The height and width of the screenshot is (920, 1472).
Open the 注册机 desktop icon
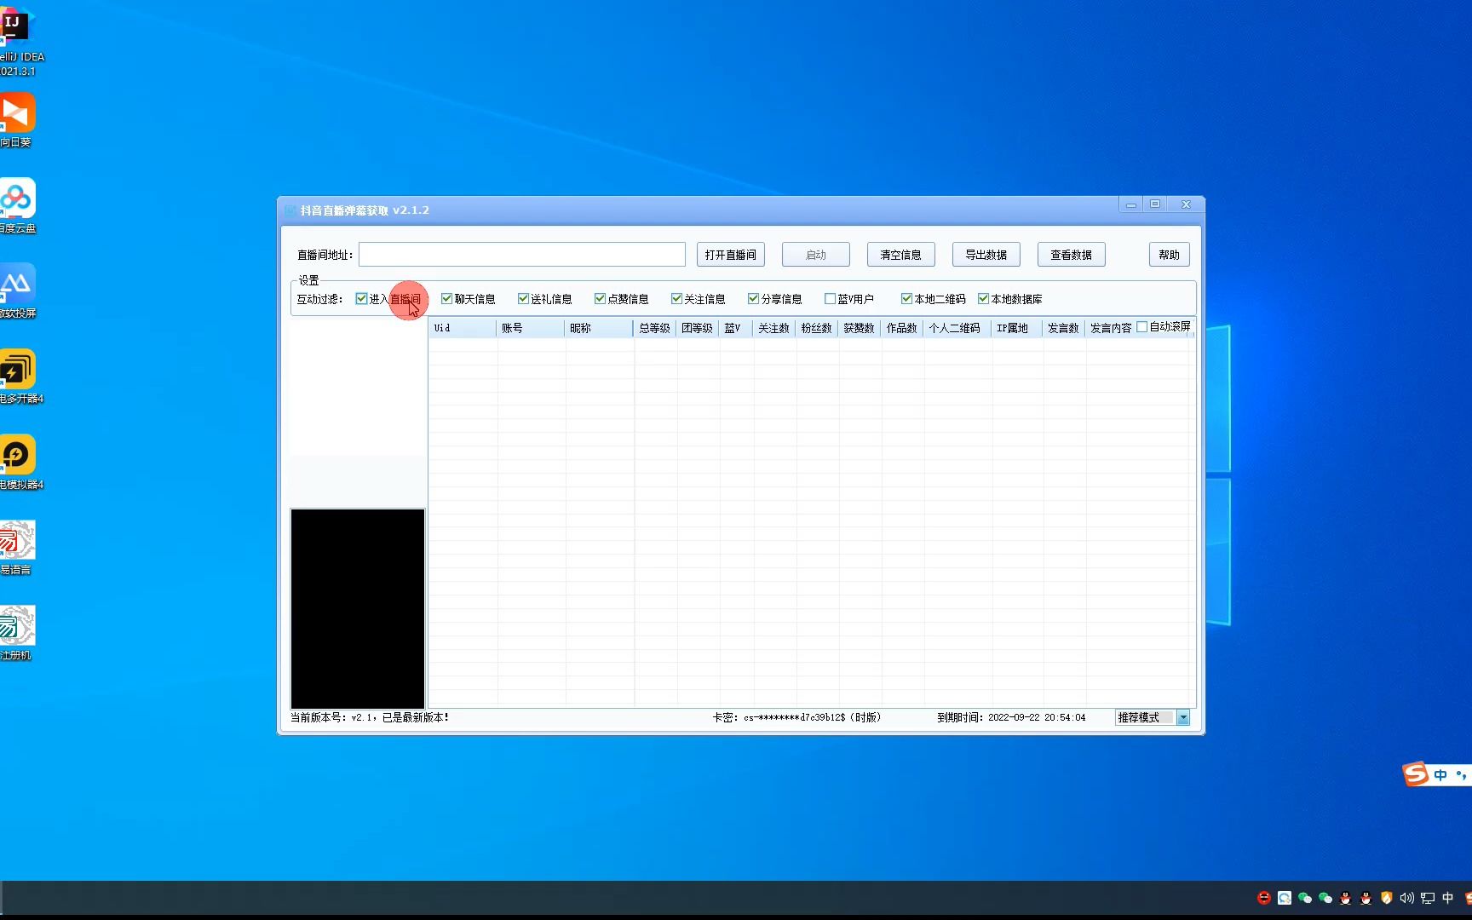(x=17, y=634)
